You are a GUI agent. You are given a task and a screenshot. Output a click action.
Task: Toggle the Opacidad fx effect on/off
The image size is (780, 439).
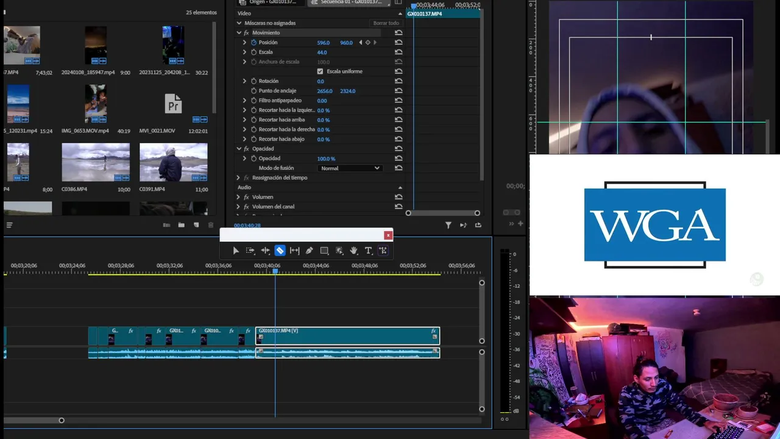(x=246, y=149)
